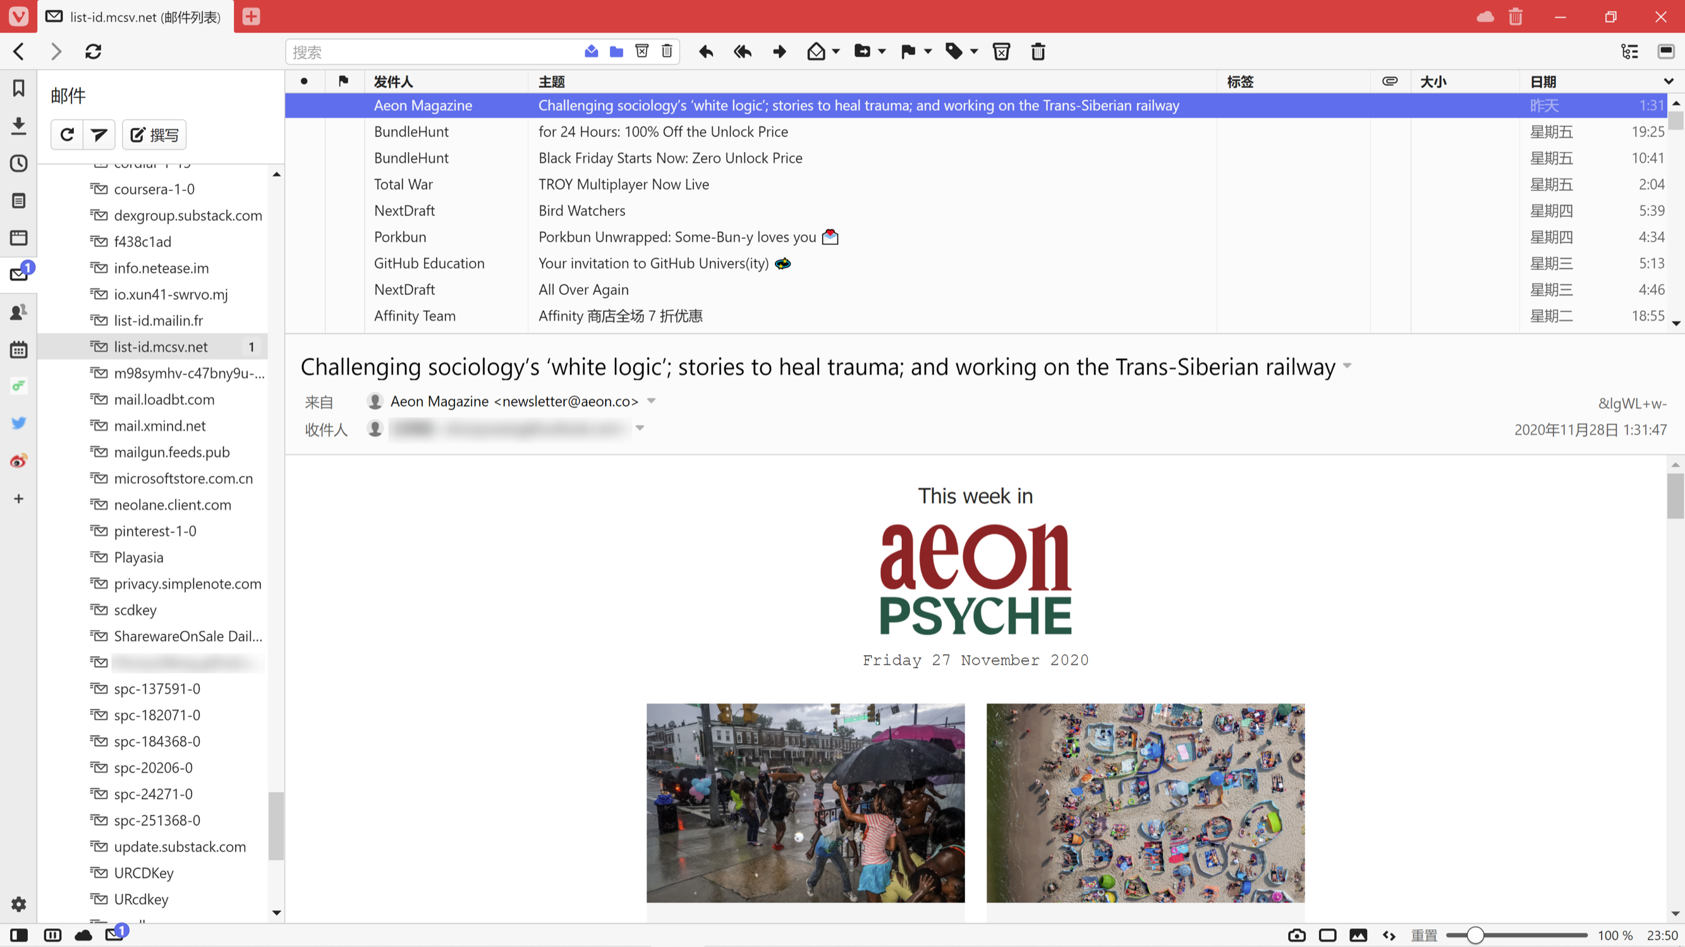Click the 撰写 compose button
1685x947 pixels.
coord(154,135)
